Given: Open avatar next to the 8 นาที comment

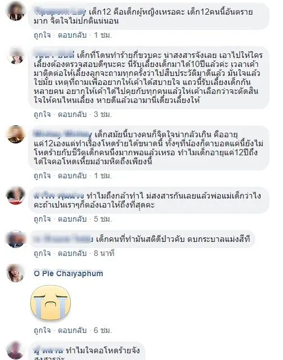Looking at the screenshot, I should point(16,239).
